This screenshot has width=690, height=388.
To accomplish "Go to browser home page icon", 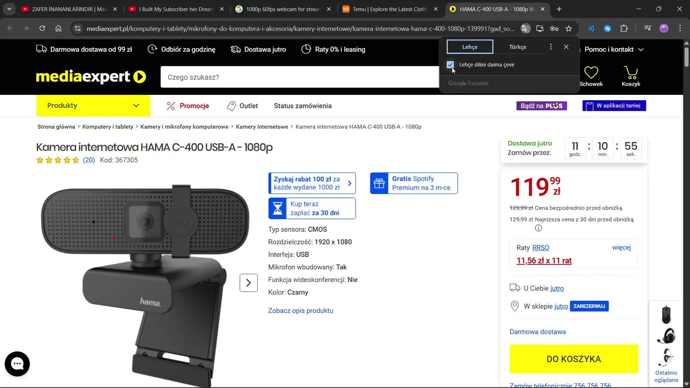I will (x=58, y=29).
